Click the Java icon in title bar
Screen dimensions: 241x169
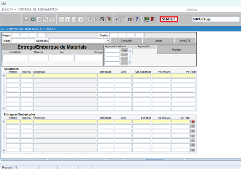coord(3,3)
